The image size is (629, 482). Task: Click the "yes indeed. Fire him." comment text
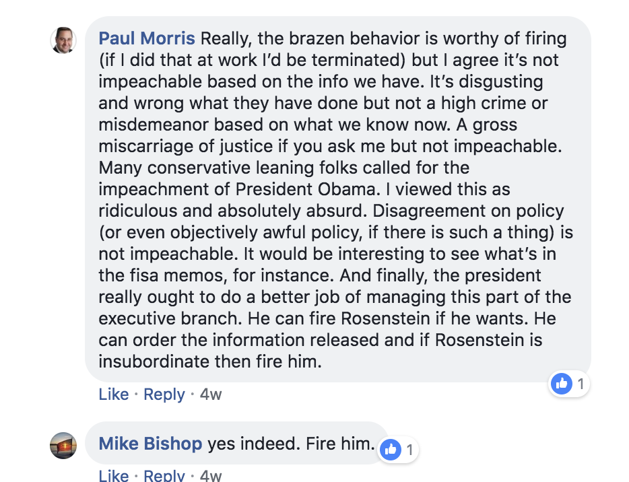(290, 444)
